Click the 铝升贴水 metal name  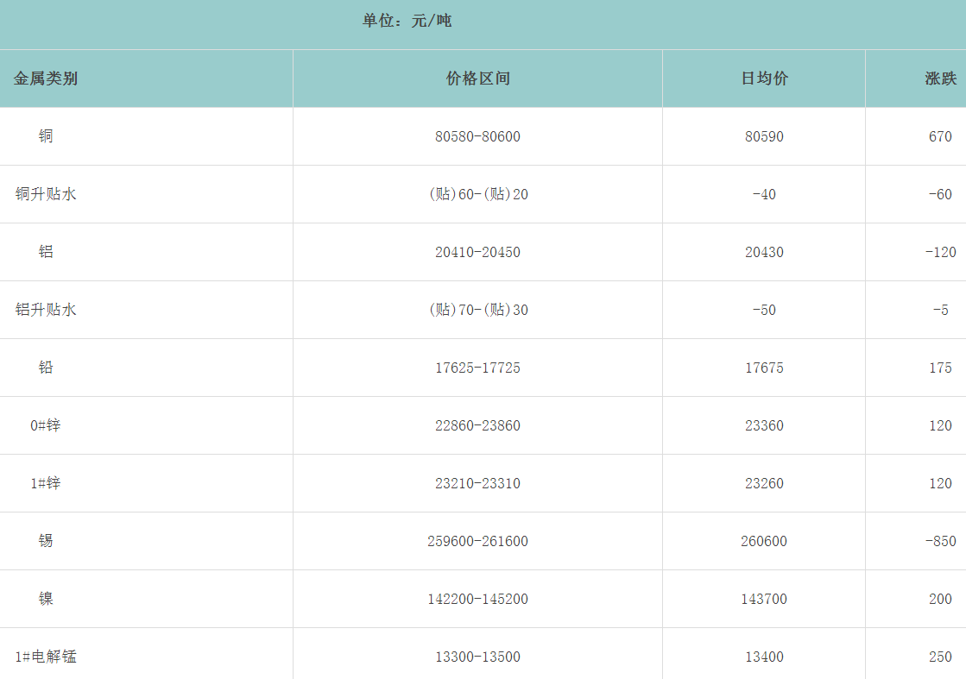[46, 310]
